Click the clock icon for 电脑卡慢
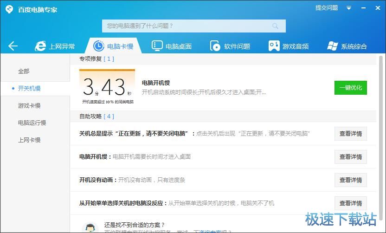The image size is (386, 233). point(99,46)
